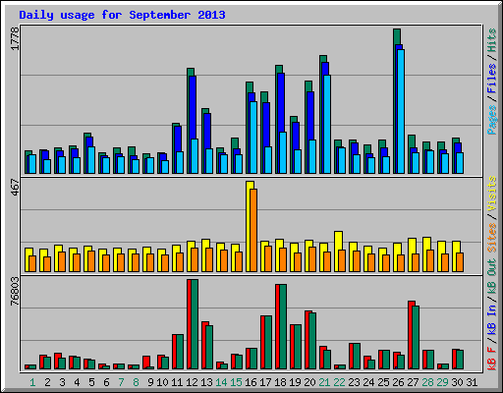
Task: Click the green kB Out bar for day 18
Action: click(x=283, y=327)
